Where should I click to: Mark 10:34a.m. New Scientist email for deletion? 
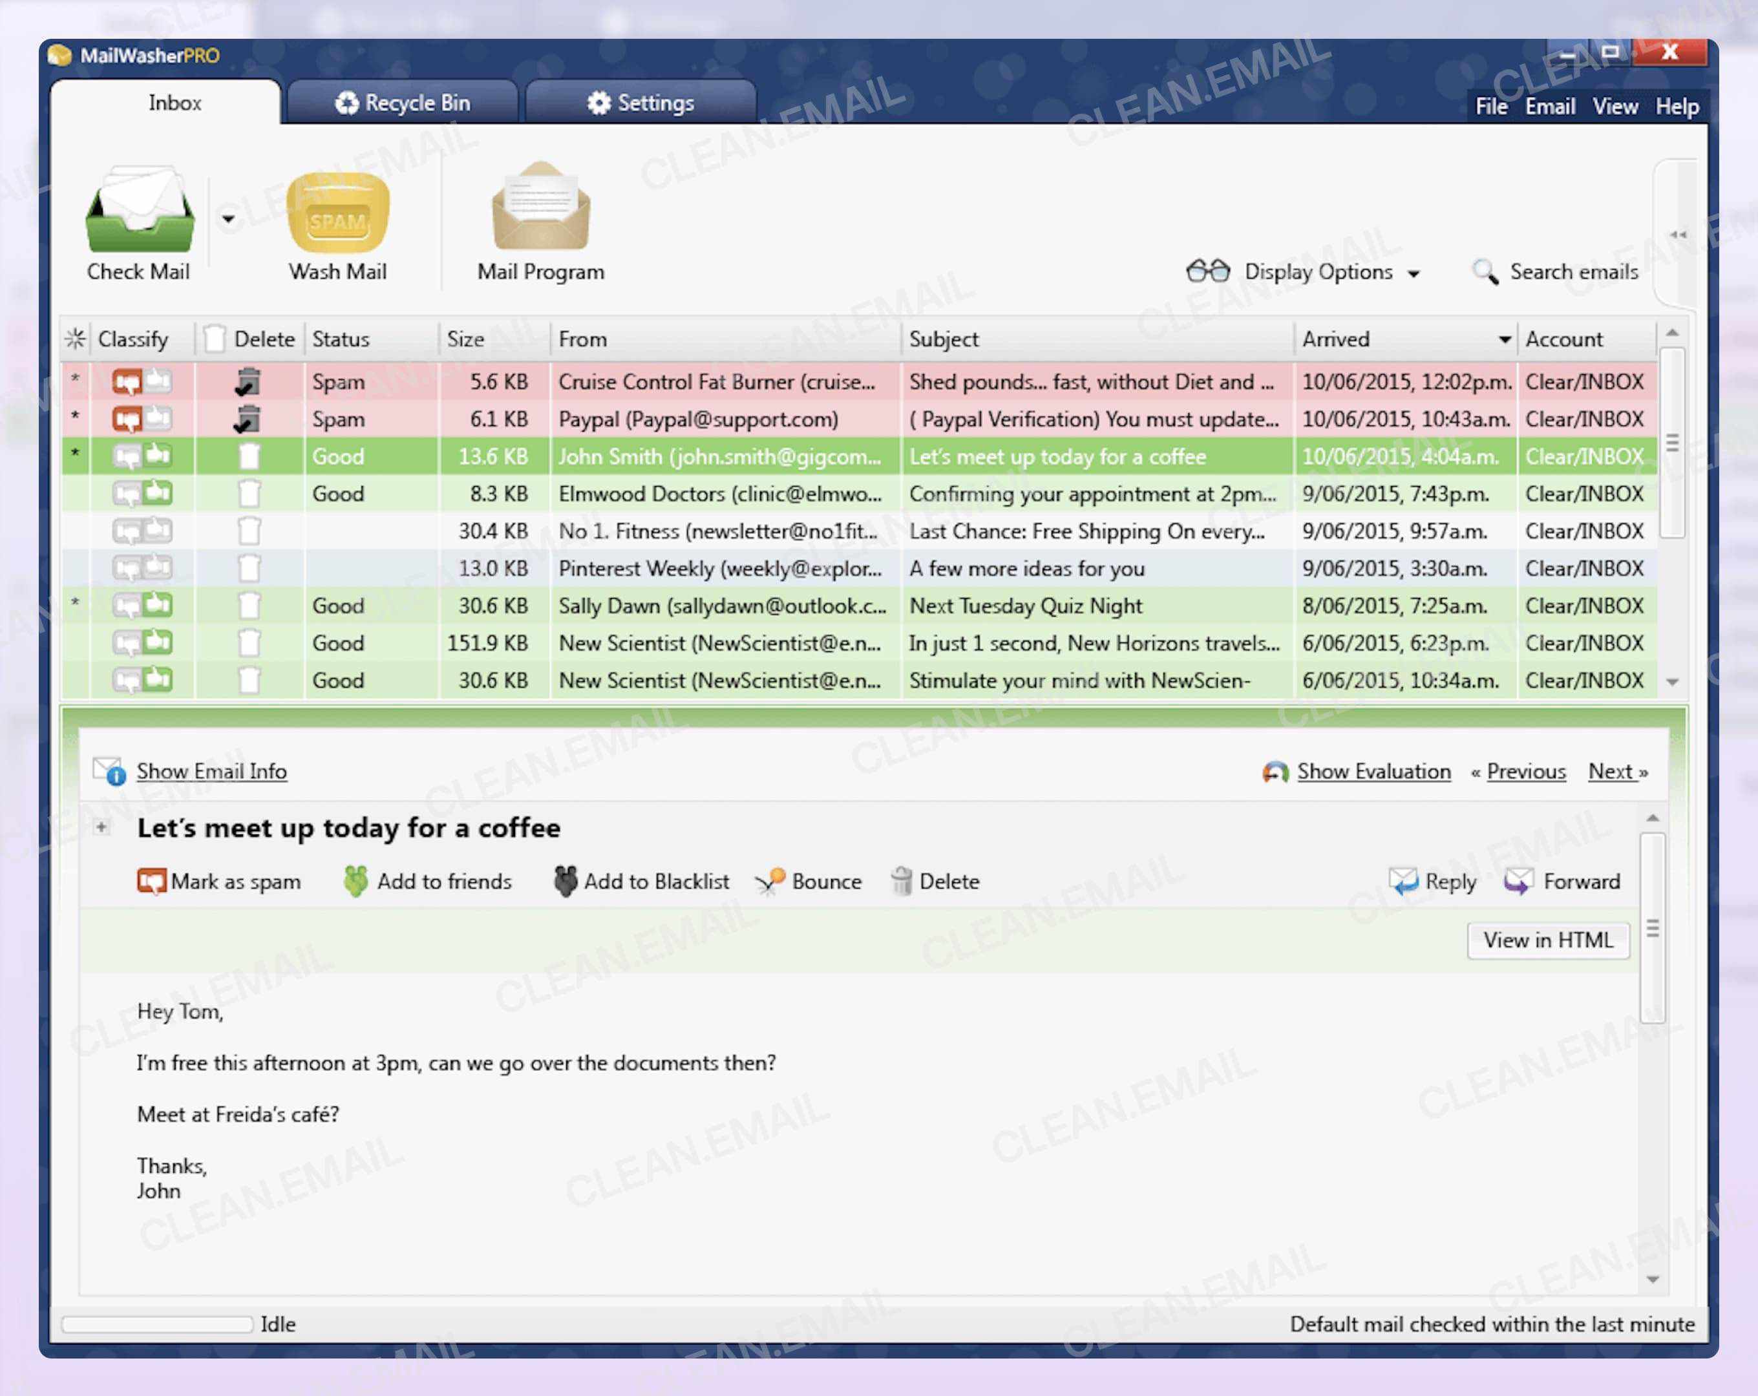249,680
